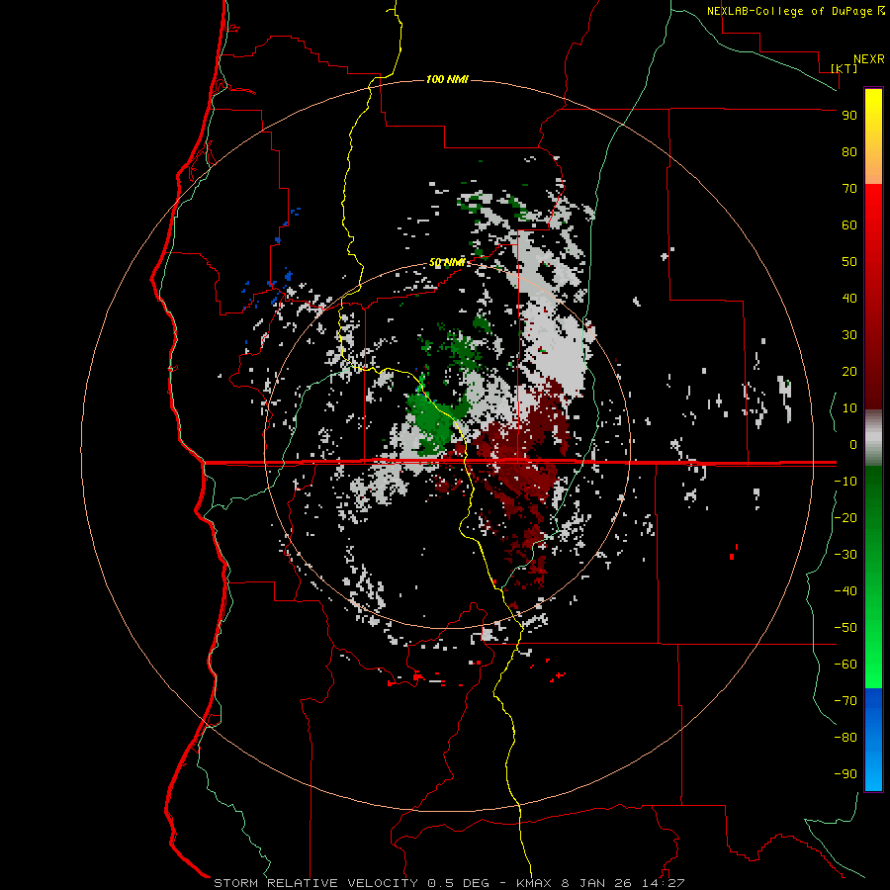Click the -10 value on velocity scale
This screenshot has width=890, height=890.
pos(845,482)
